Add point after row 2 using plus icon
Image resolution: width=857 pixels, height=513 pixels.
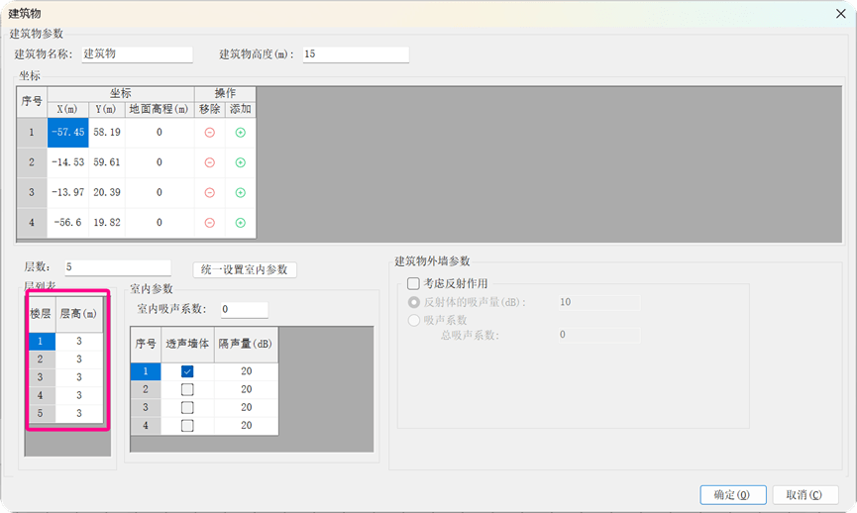click(240, 162)
